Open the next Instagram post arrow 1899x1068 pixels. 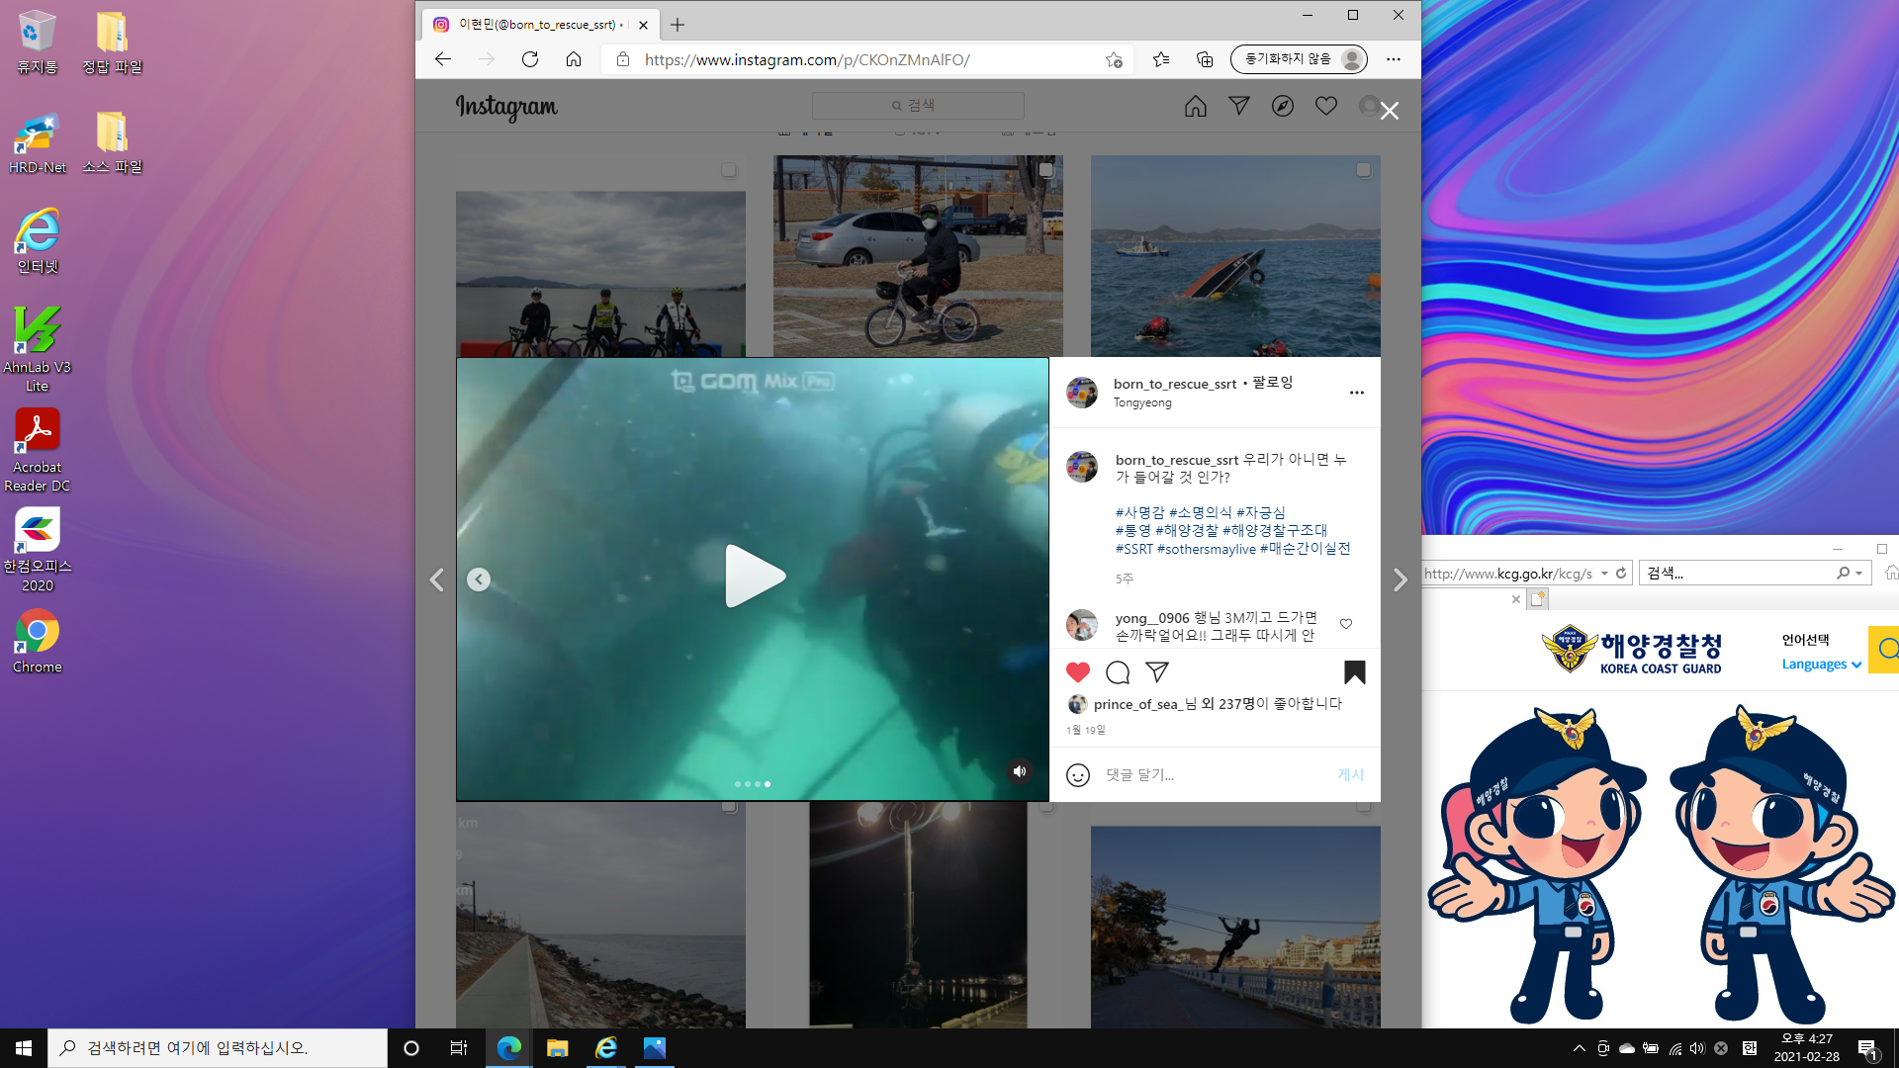(1400, 580)
